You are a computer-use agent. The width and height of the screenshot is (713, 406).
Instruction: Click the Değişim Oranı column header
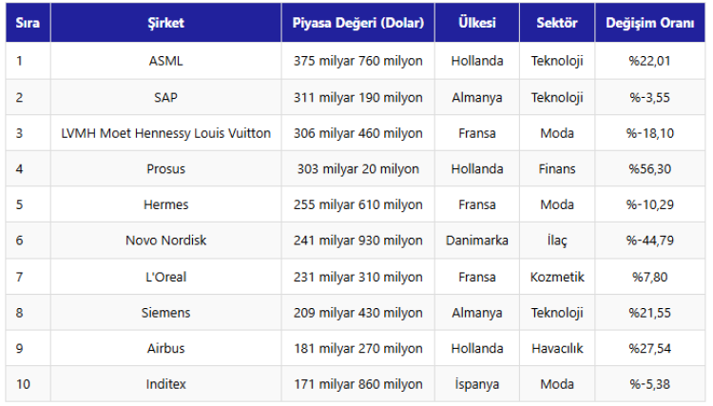click(650, 24)
